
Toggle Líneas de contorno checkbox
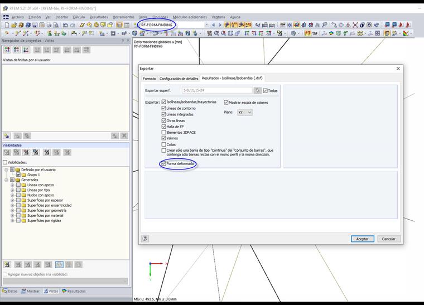click(163, 108)
